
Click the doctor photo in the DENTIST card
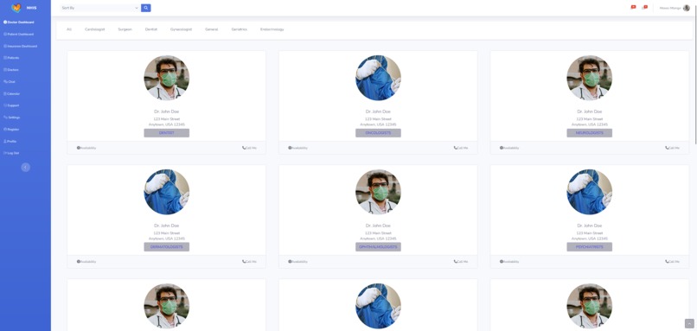click(167, 78)
